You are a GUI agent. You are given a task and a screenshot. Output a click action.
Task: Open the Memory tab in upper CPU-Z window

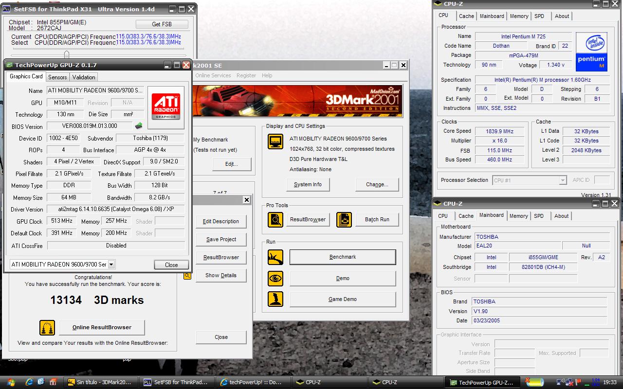tap(519, 16)
